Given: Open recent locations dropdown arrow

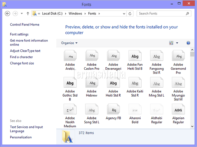Looking at the screenshot, I should tap(22, 13).
